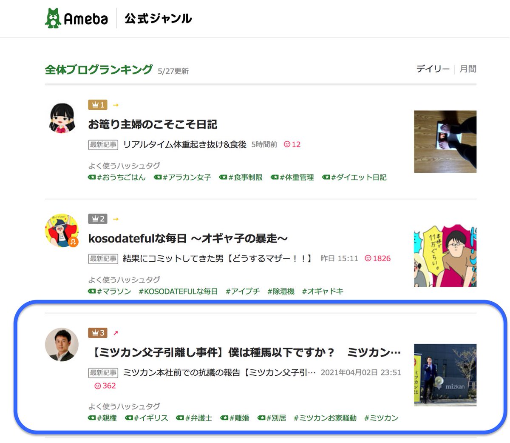510x443 pixels.
Task: Click the 最新記事 label in rank 3 entry
Action: pyautogui.click(x=103, y=373)
